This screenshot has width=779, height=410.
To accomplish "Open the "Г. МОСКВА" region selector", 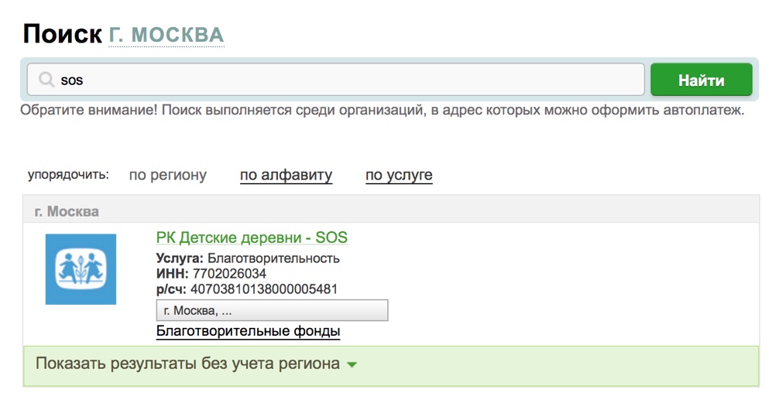I will pyautogui.click(x=166, y=35).
